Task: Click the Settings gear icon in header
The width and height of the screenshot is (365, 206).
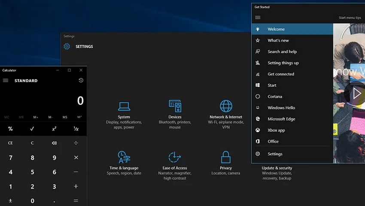Action: [x=67, y=46]
